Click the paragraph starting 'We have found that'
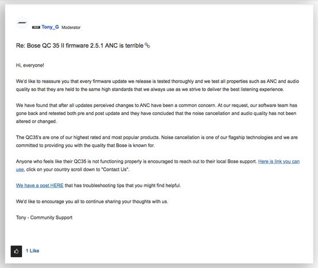Image resolution: width=318 pixels, height=268 pixels. (156, 113)
